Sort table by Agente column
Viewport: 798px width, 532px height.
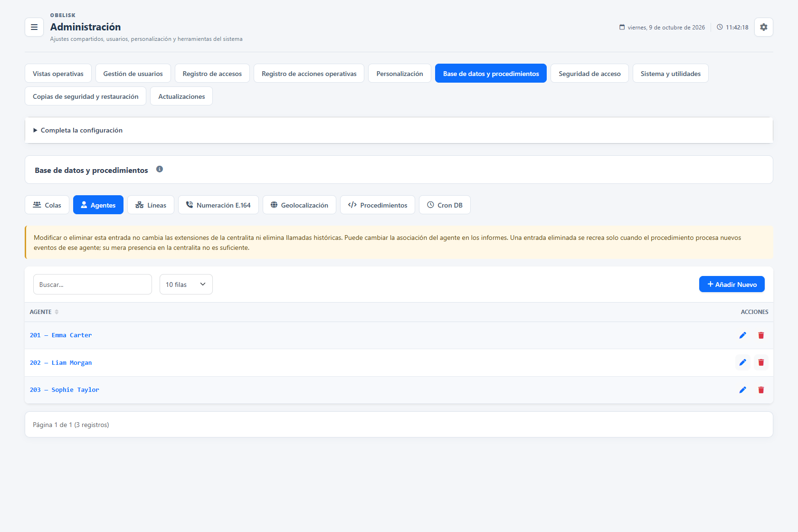[44, 312]
